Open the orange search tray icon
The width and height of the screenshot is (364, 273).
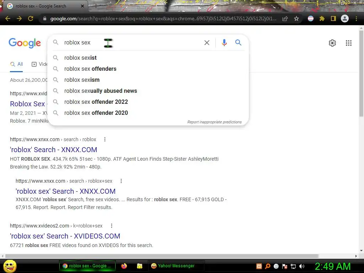click(267, 266)
